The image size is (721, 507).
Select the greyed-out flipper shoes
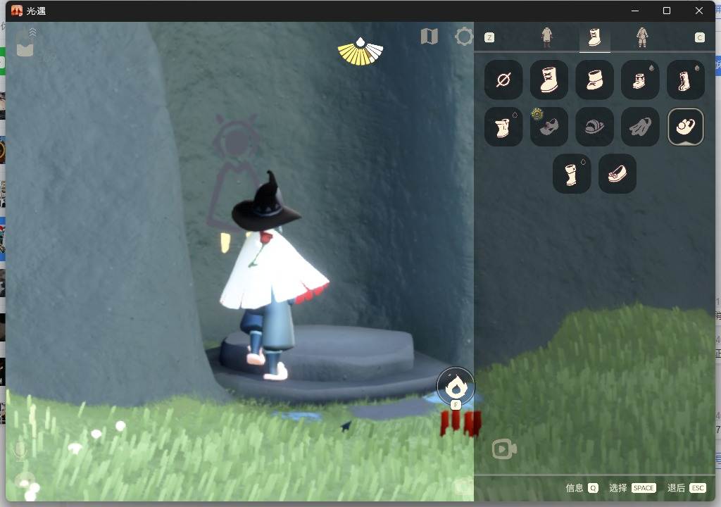640,127
